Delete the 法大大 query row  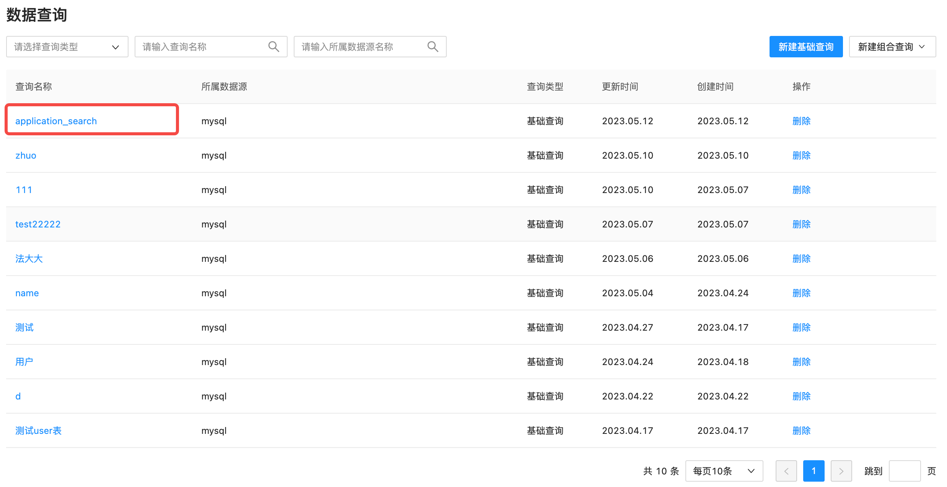(x=801, y=259)
